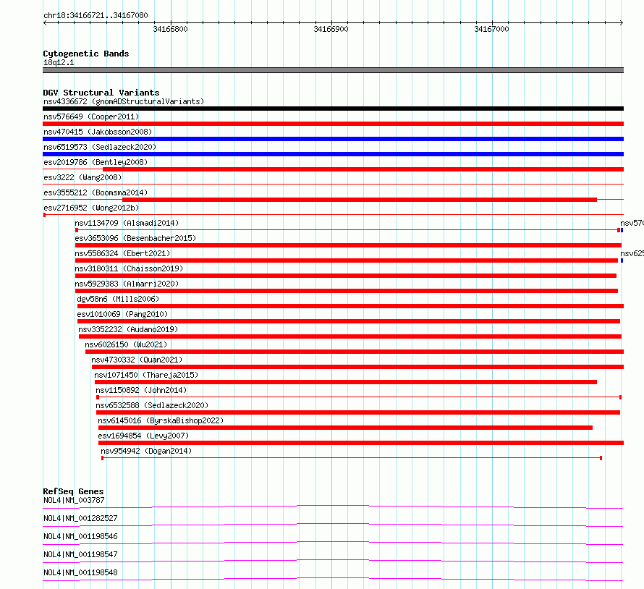Open dgv58n6 (Mills2006) label
This screenshot has width=644, height=589.
pyautogui.click(x=118, y=299)
